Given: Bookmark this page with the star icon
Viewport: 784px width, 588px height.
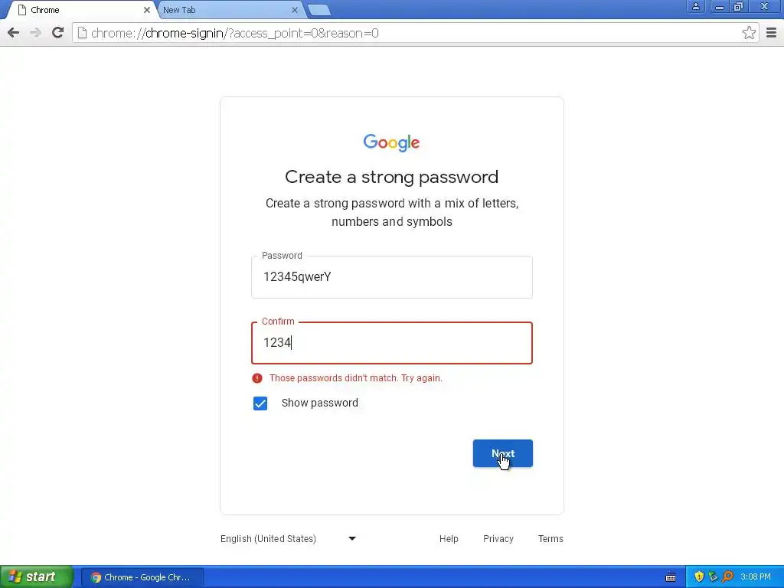Looking at the screenshot, I should (x=749, y=33).
